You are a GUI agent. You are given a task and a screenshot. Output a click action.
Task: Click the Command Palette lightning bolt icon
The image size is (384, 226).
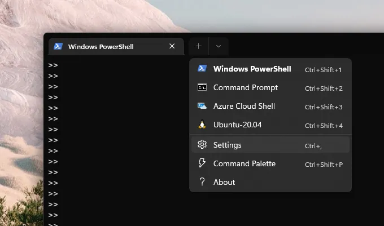202,163
